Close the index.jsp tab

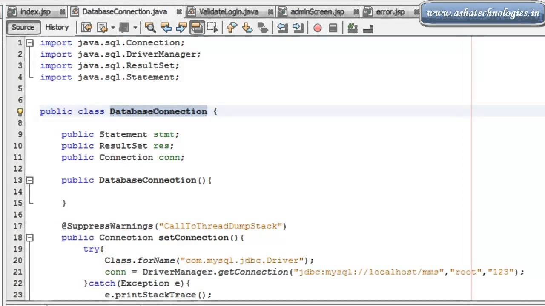point(63,12)
